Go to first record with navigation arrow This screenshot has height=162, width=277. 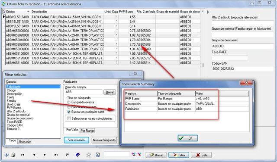coord(23,155)
